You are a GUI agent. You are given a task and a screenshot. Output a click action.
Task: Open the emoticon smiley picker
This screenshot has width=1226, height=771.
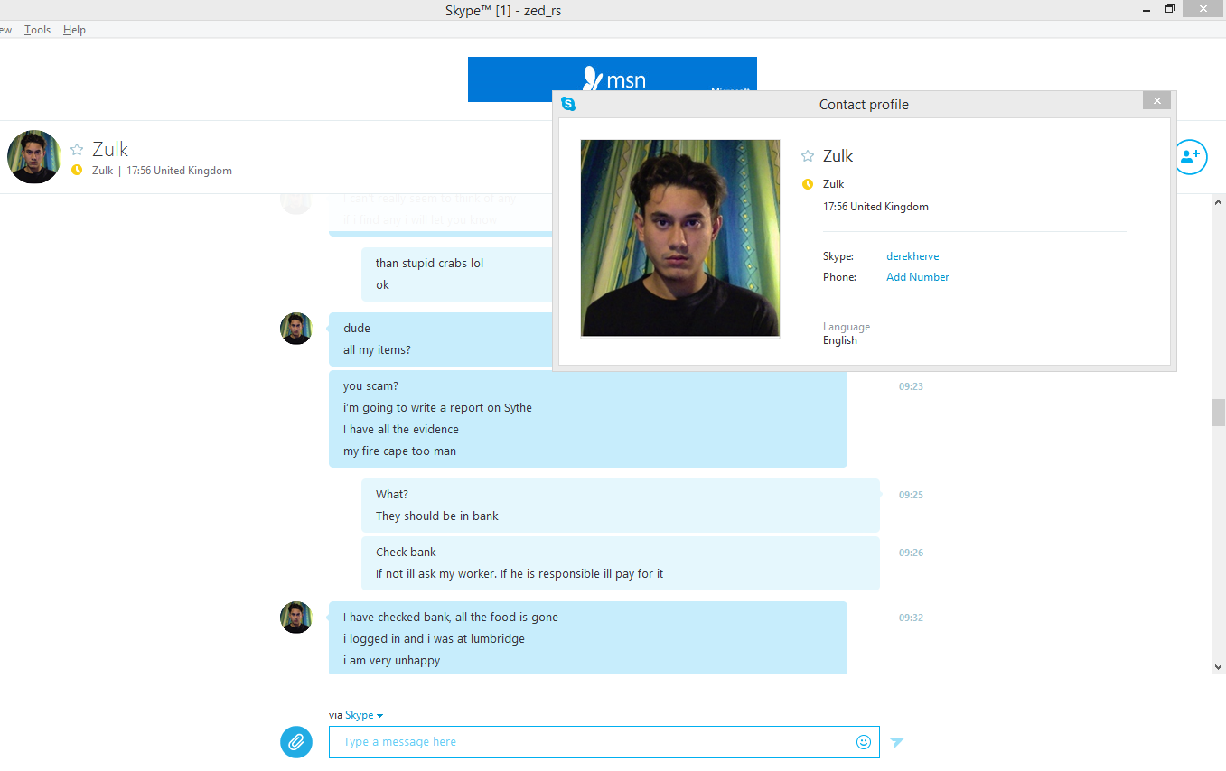pyautogui.click(x=864, y=742)
